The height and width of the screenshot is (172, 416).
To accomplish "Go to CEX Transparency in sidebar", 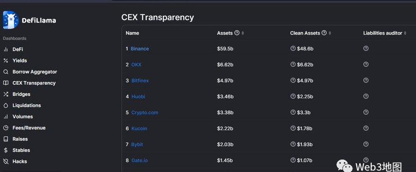I will click(x=34, y=83).
